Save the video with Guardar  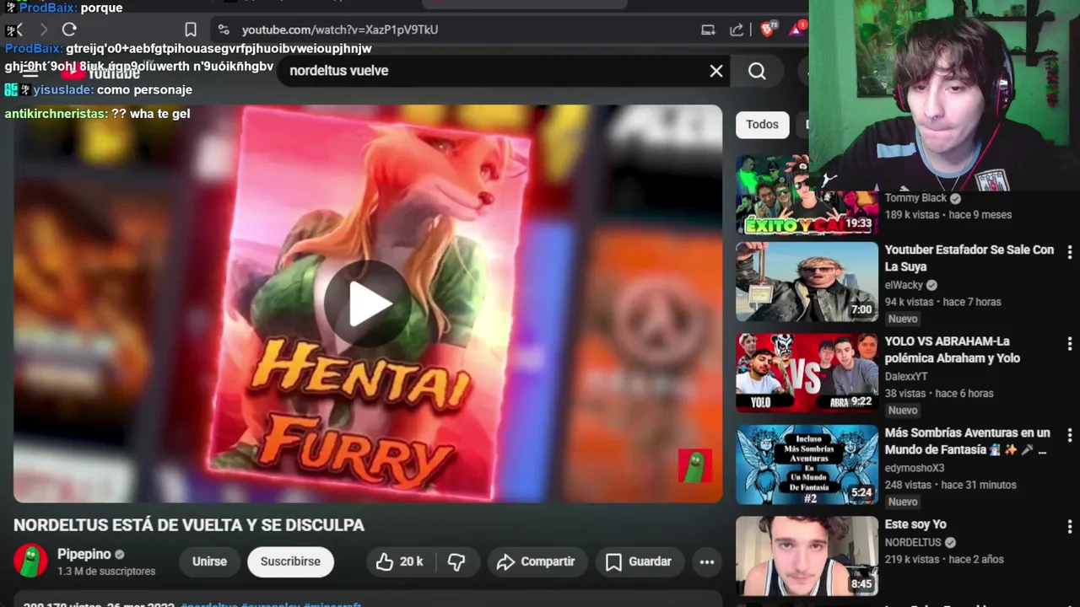coord(639,561)
